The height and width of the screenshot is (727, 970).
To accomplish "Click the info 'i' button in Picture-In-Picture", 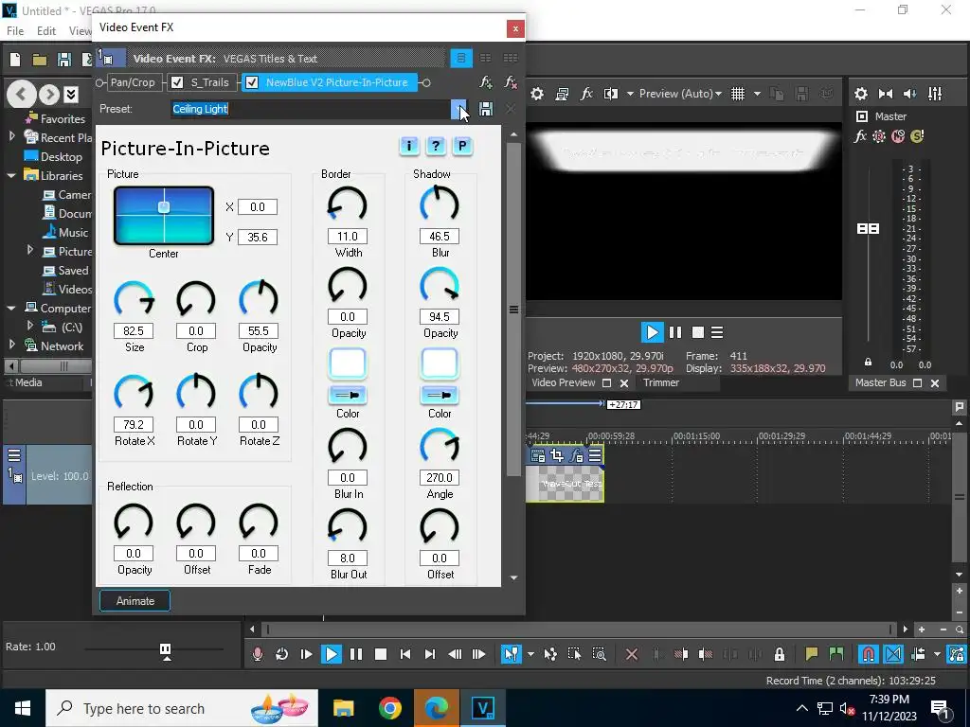I will click(x=409, y=146).
